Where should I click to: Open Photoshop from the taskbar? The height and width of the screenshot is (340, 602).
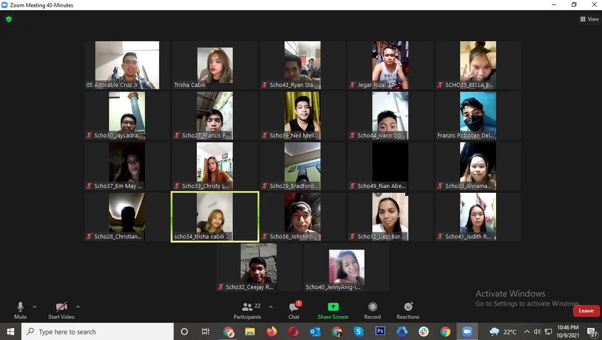click(x=380, y=332)
